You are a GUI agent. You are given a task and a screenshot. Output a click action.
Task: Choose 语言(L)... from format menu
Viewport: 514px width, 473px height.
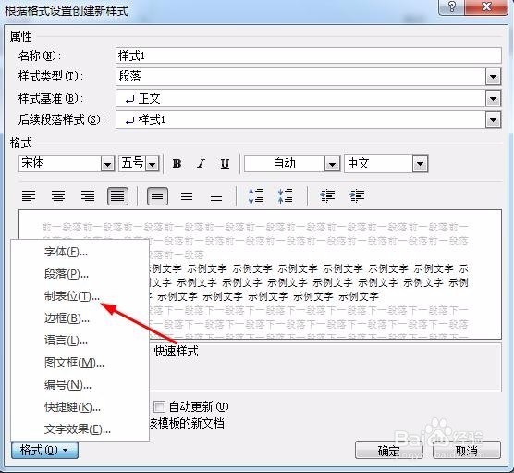pos(80,341)
